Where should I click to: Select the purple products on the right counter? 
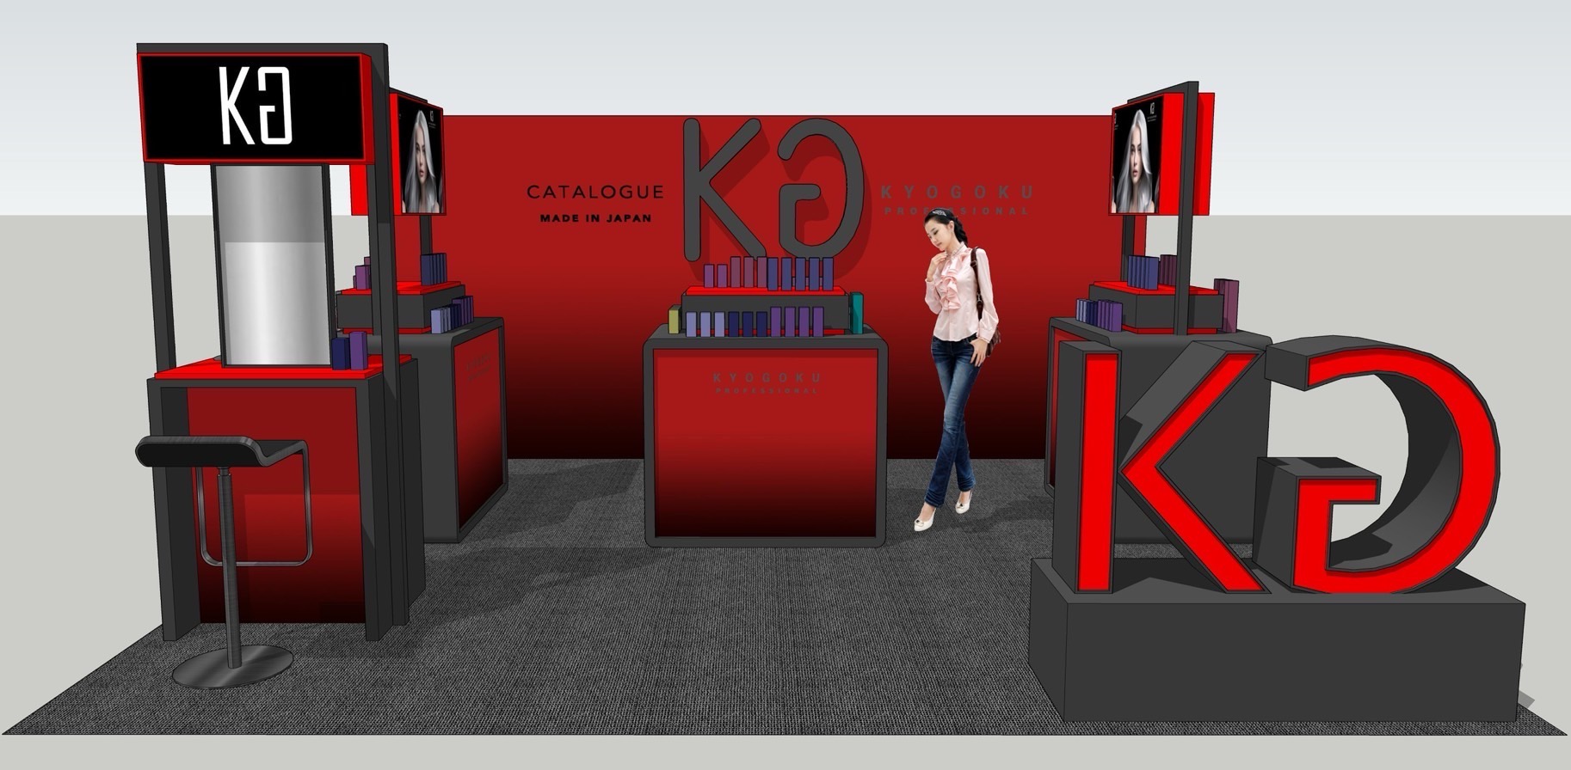click(x=1100, y=314)
